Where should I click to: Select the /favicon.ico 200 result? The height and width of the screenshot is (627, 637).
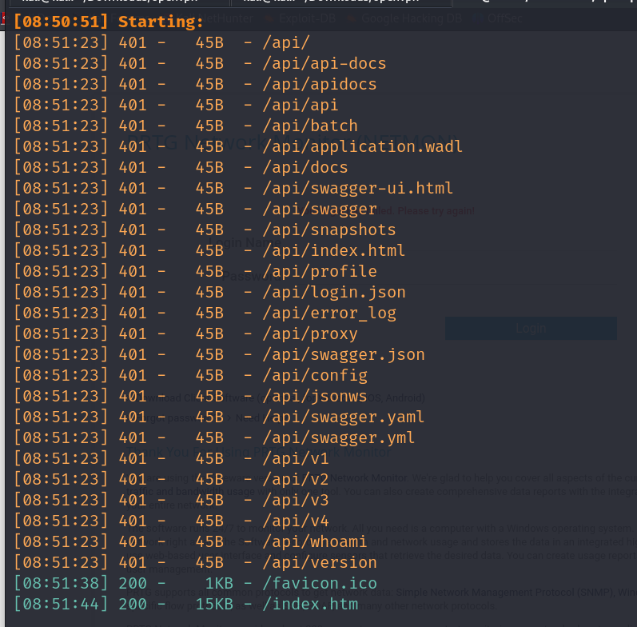(320, 583)
